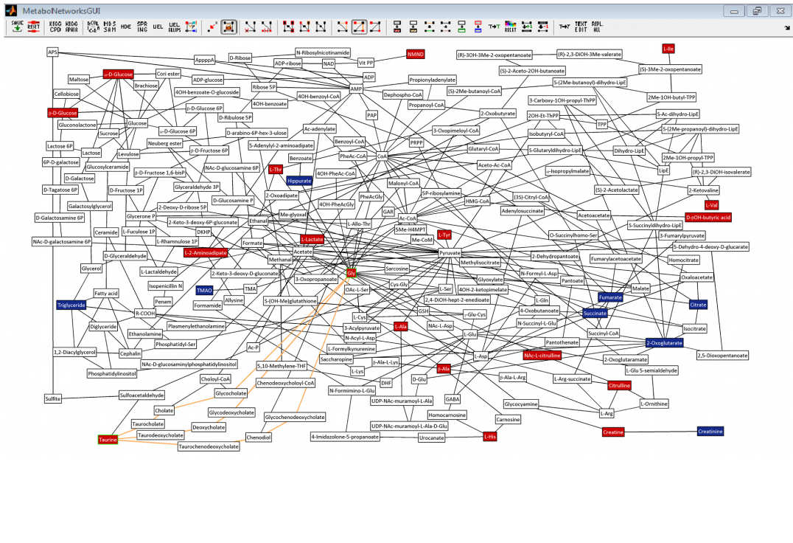Maximize the MetaboNetworksGUI window
The image size is (793, 543).
pos(756,11)
